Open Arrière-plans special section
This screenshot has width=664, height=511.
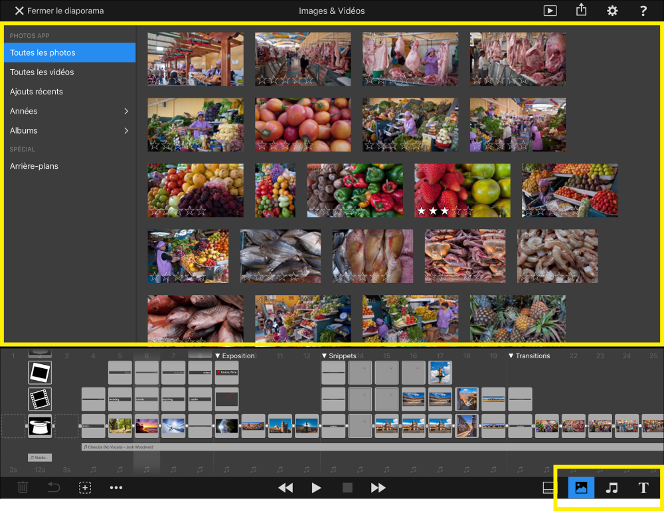pos(70,166)
